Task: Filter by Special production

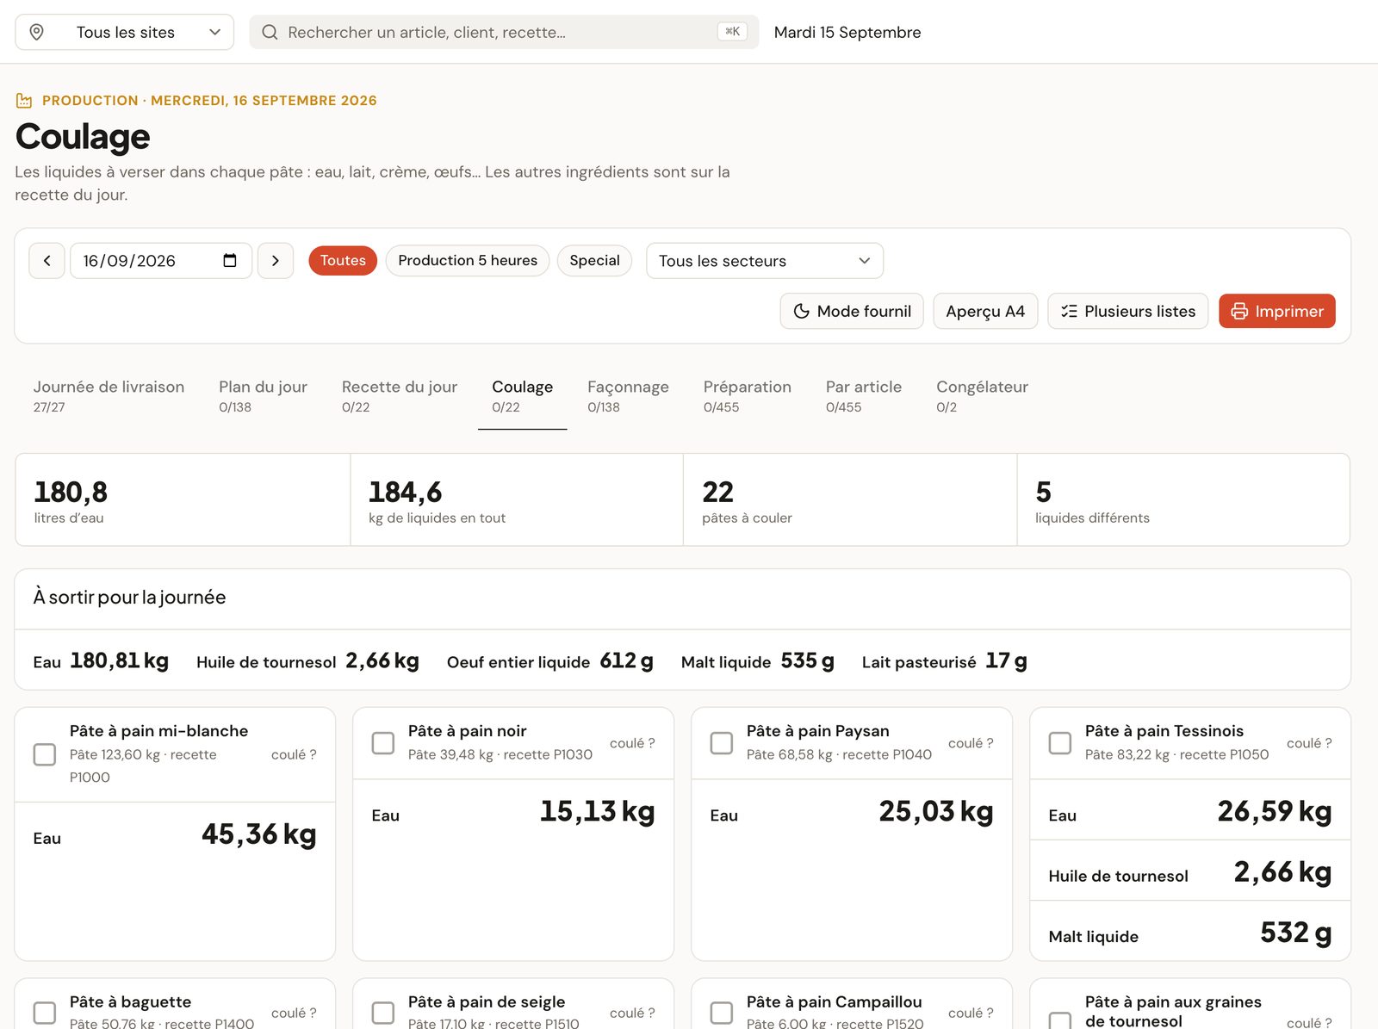Action: (x=594, y=261)
